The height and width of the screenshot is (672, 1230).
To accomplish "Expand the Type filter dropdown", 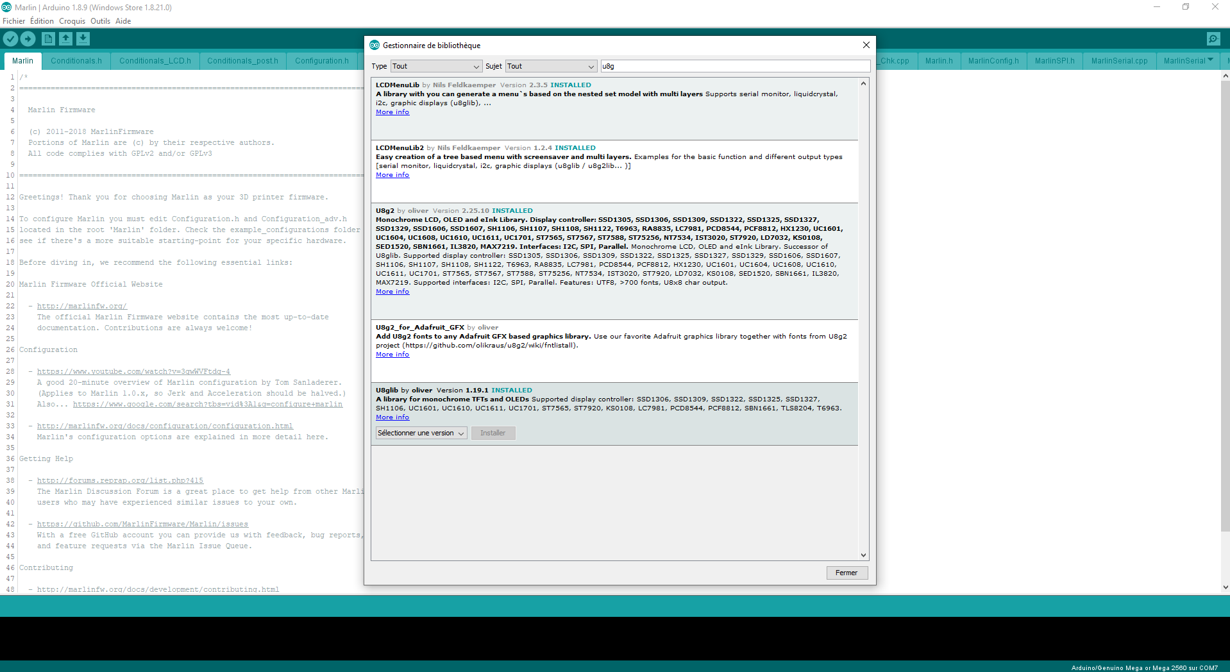I will [x=436, y=66].
